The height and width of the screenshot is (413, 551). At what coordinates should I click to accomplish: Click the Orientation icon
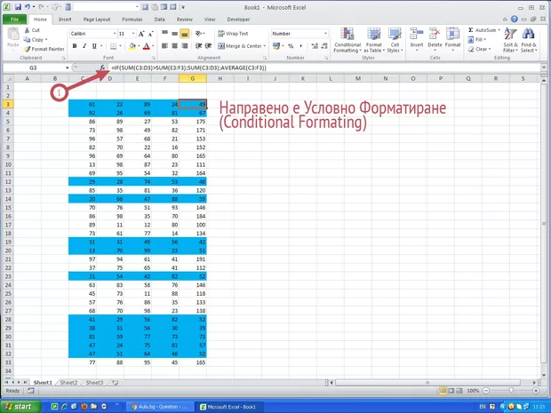click(198, 34)
